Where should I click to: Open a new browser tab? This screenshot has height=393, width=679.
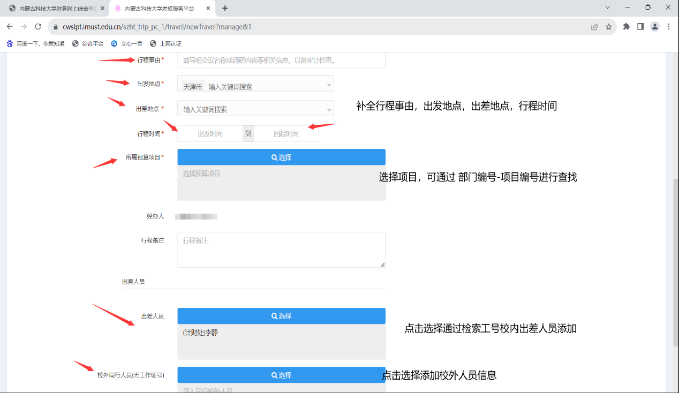tap(225, 8)
